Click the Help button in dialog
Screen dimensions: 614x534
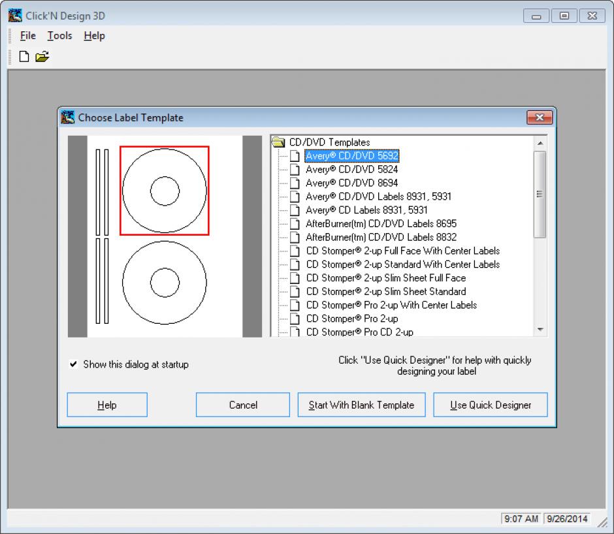tap(107, 405)
